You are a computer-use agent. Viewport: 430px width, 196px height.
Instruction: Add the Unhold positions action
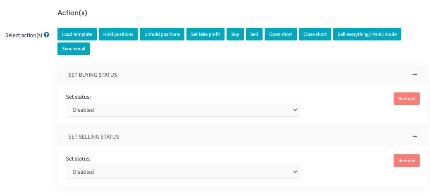(162, 34)
